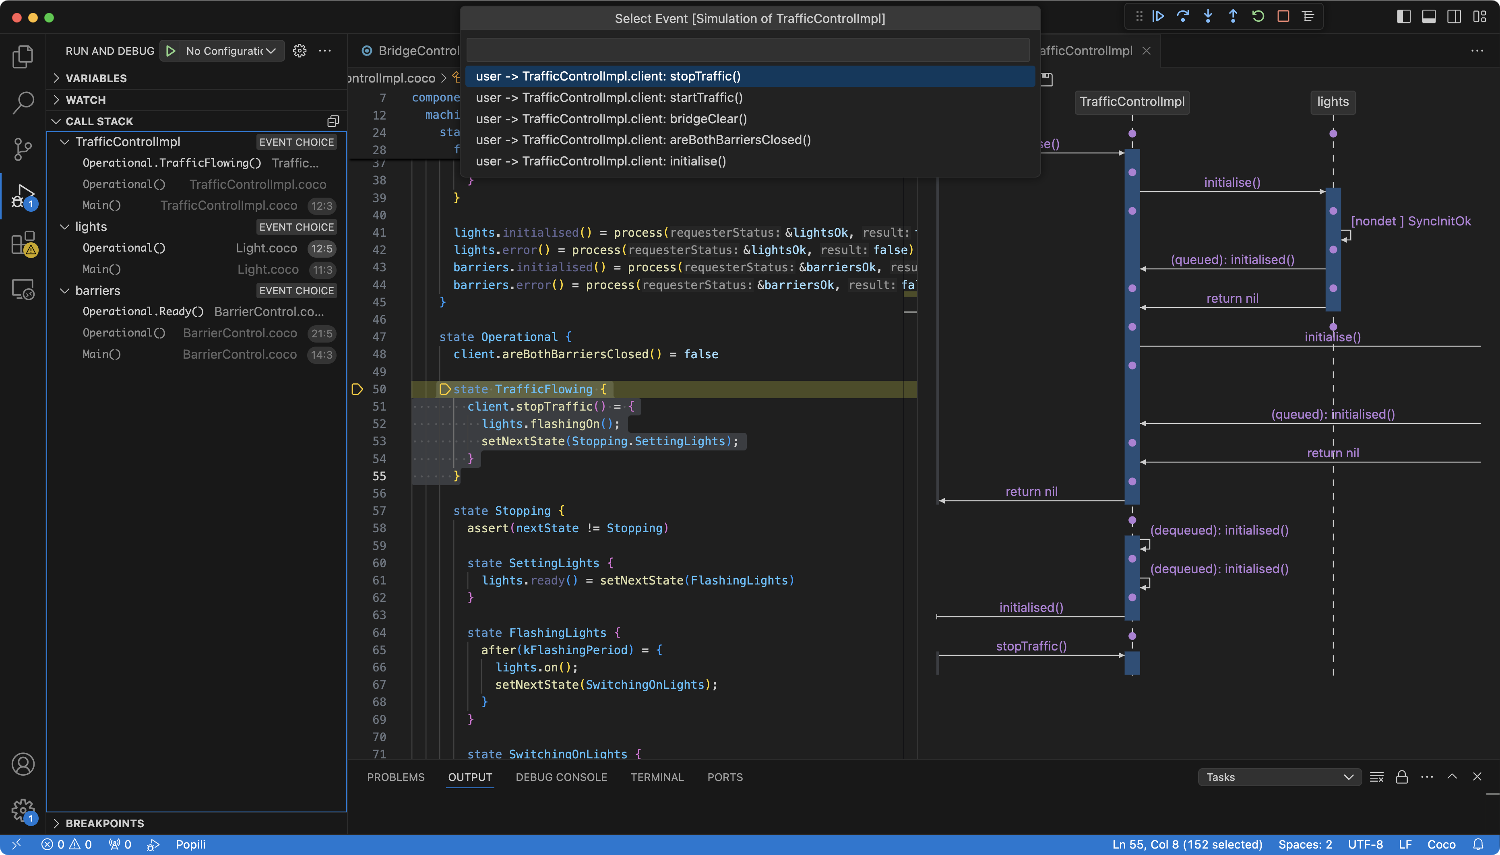Open the Search view in activity bar
The image size is (1500, 855).
(23, 103)
